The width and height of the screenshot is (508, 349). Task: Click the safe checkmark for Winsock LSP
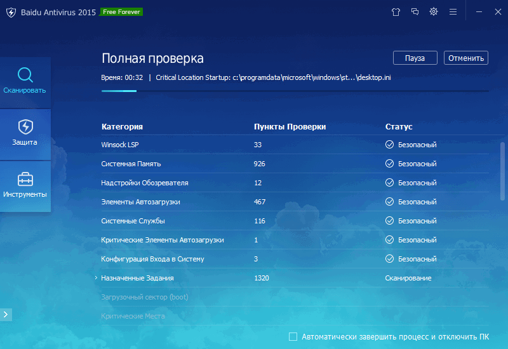point(389,145)
